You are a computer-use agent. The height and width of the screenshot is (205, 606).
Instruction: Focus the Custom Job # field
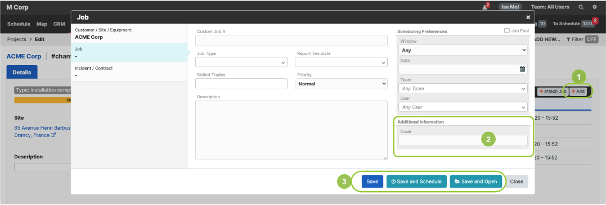click(x=291, y=40)
